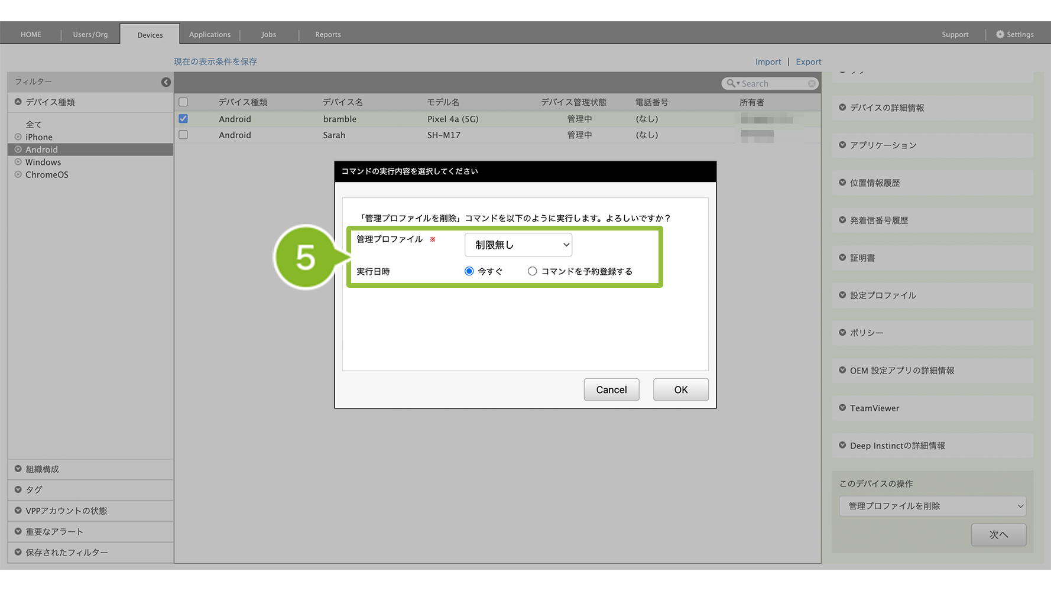Select the 今すぐ radio button
The image size is (1051, 591).
[469, 271]
